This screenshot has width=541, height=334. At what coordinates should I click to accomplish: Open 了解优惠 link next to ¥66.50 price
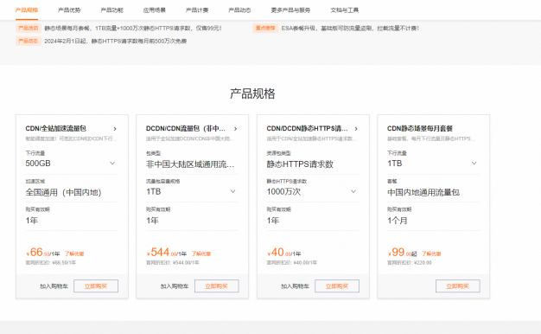pyautogui.click(x=74, y=254)
